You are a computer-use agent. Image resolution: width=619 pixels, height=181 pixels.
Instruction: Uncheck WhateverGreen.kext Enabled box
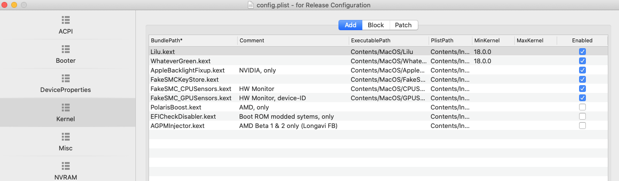582,61
